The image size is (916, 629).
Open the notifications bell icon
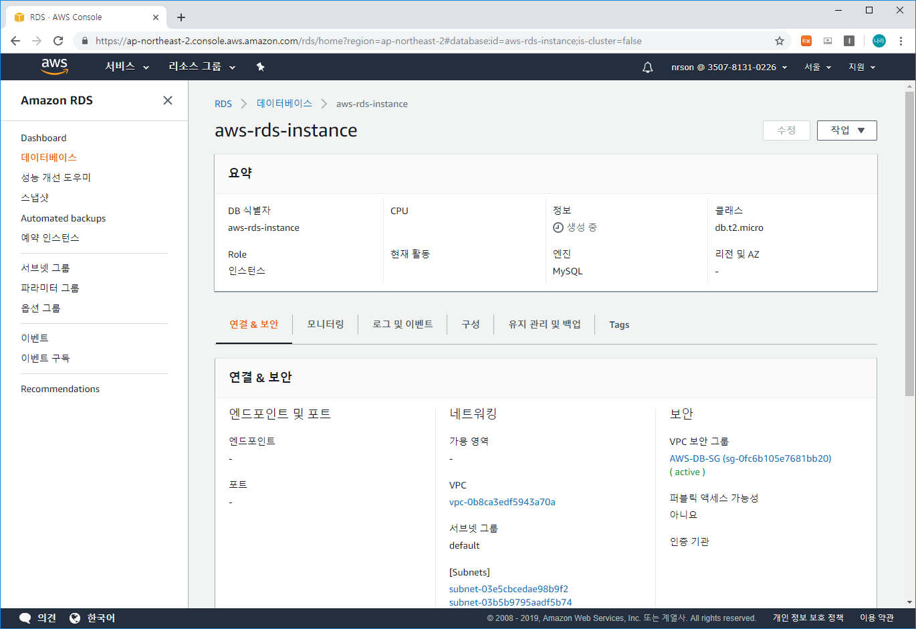(x=647, y=67)
